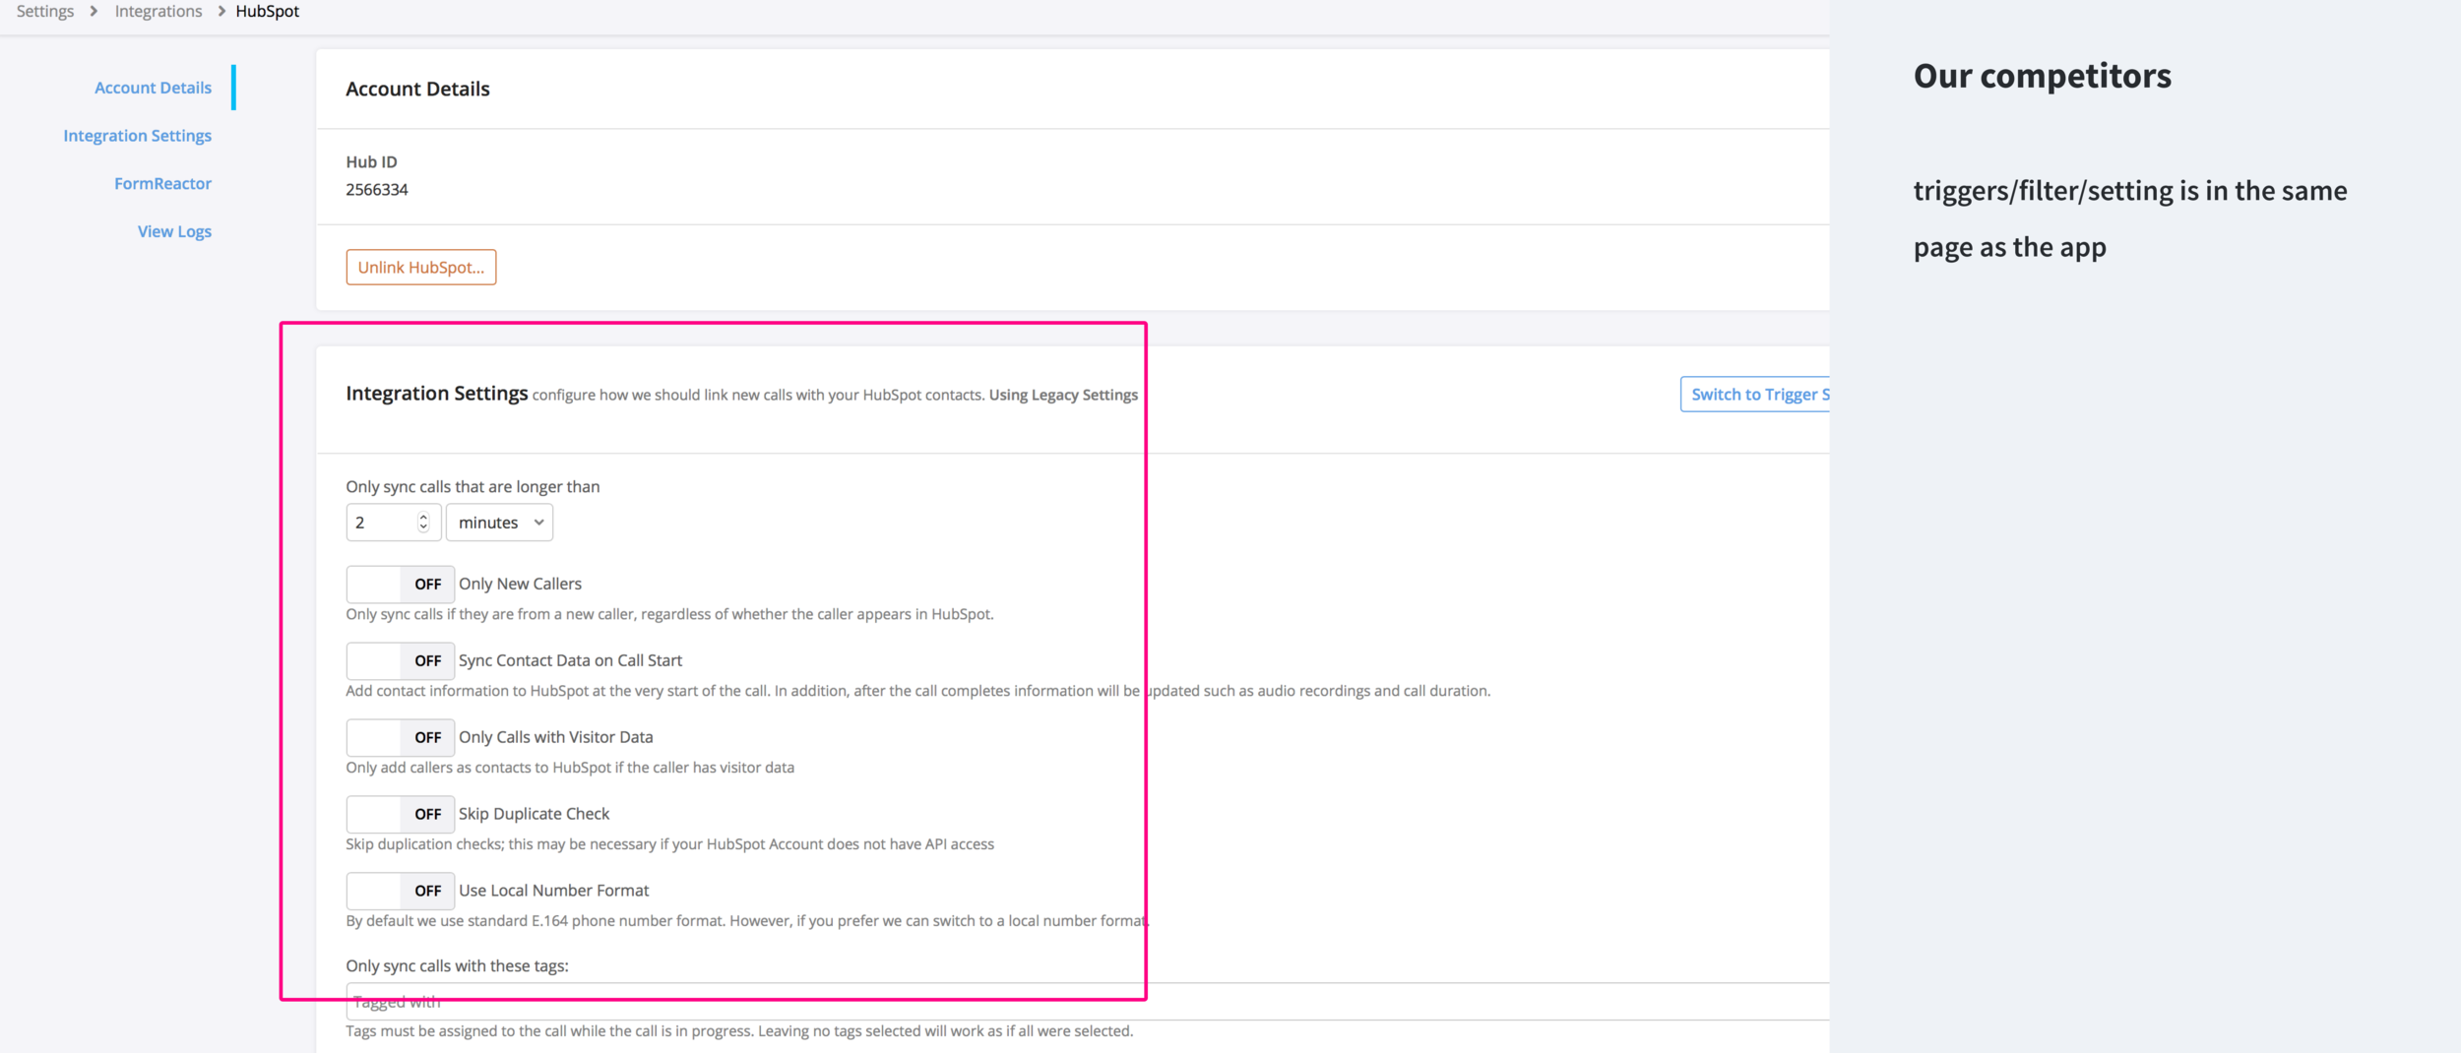The height and width of the screenshot is (1053, 2461).
Task: Click the Using Legacy Settings text
Action: pyautogui.click(x=1063, y=396)
